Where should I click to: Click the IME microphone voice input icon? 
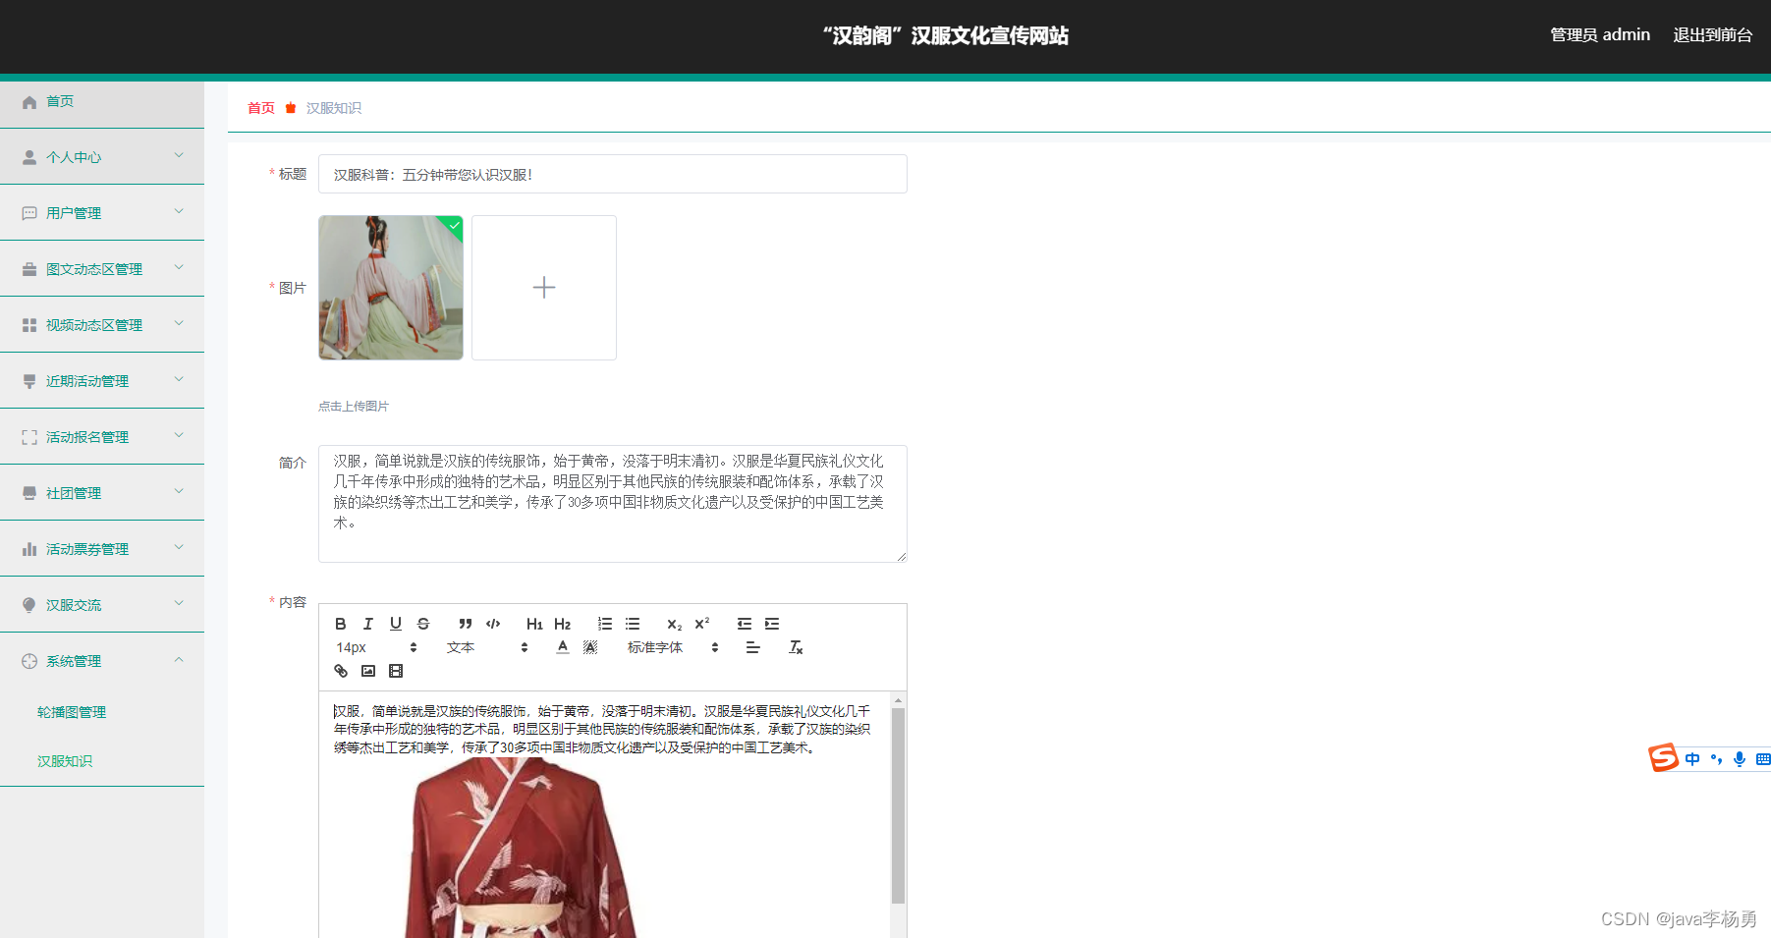pos(1740,759)
